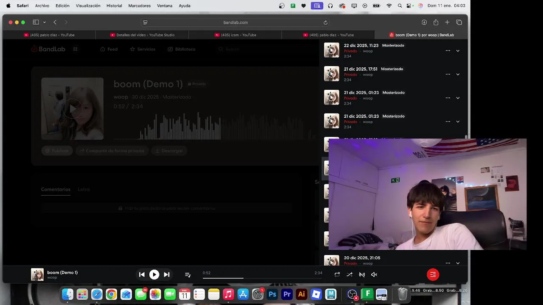This screenshot has height=305, width=543.
Task: Expand the 20 dic 2025, 21:05 row
Action: point(458,263)
